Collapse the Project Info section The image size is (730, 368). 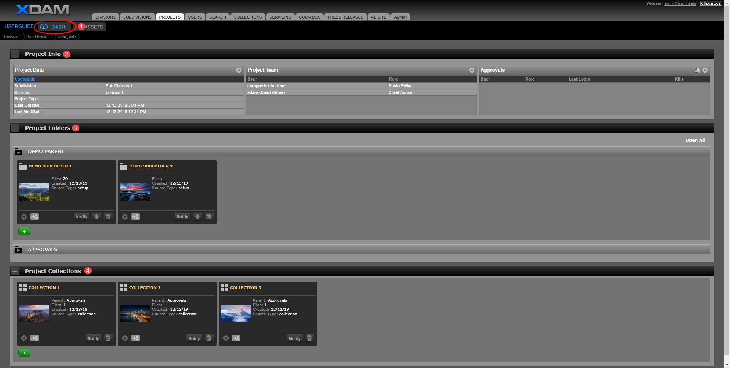pyautogui.click(x=15, y=54)
